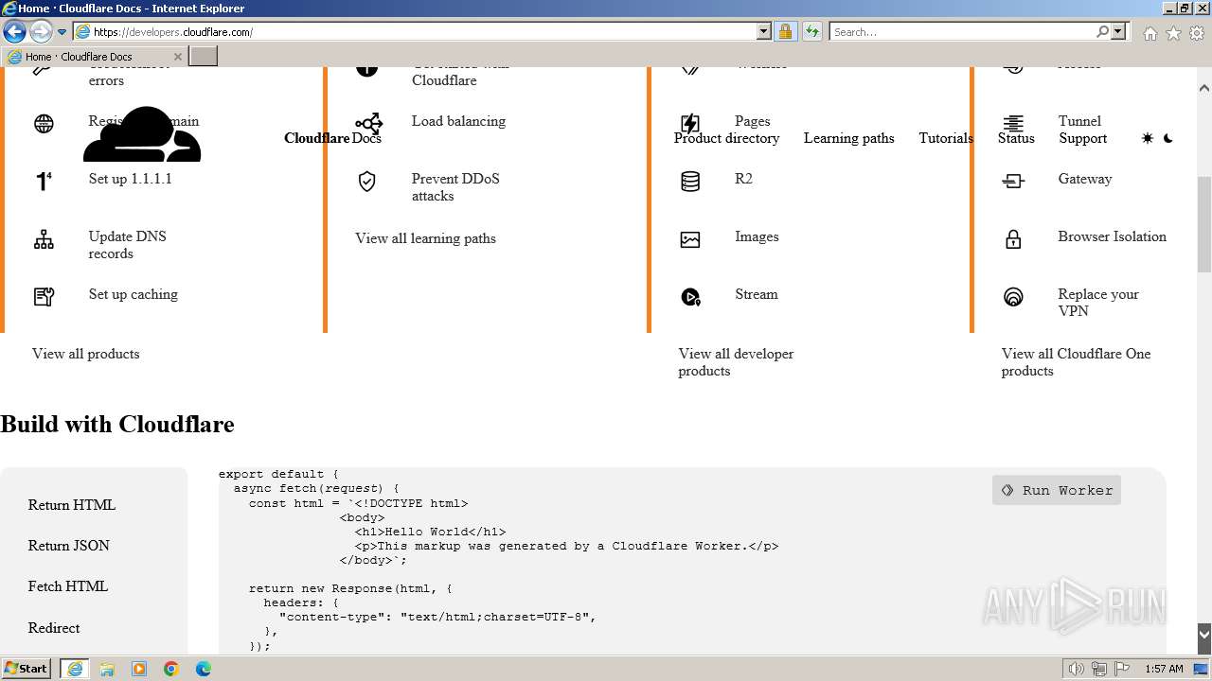1212x681 pixels.
Task: Select the Home - Cloudflare Docs tab
Action: [x=93, y=57]
